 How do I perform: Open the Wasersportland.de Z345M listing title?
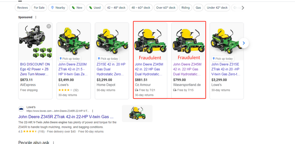point(187,69)
